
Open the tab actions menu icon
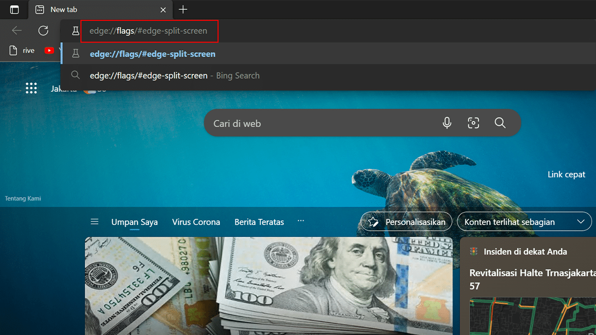point(14,9)
